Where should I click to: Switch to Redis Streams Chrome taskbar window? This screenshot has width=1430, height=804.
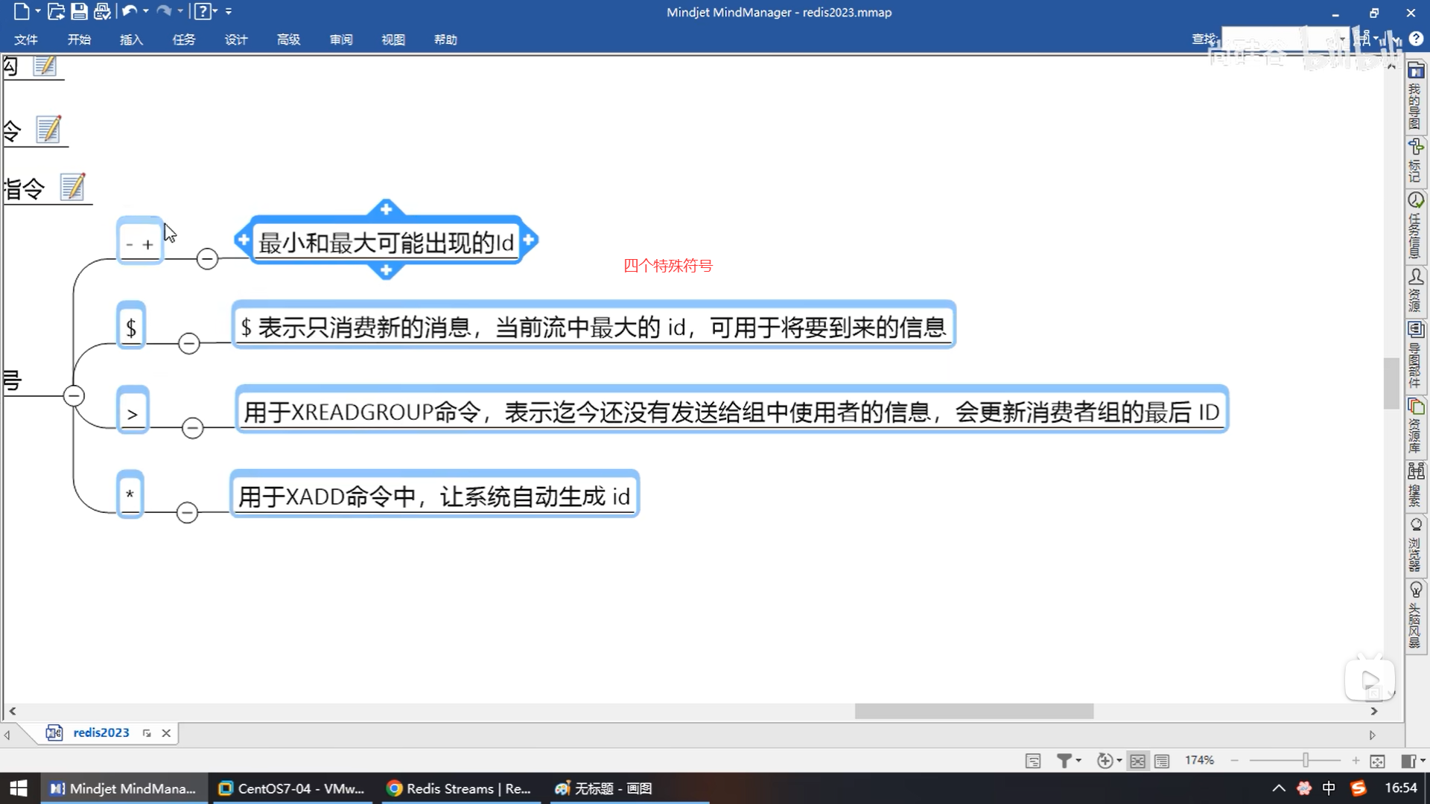pos(460,788)
